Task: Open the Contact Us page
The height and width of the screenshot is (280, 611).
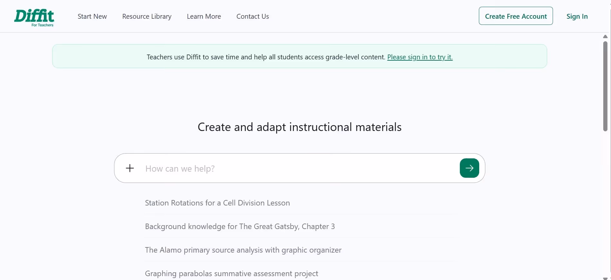Action: click(253, 16)
